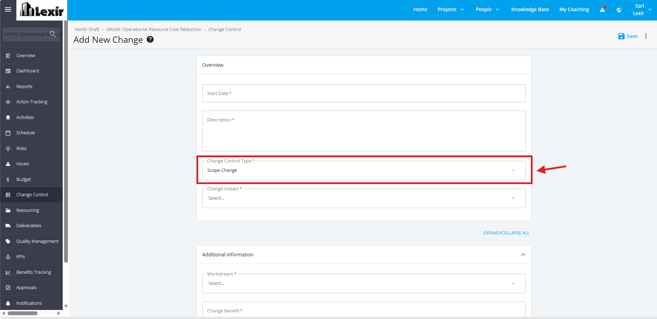This screenshot has height=319, width=657.
Task: Click the Change Benefit field
Action: (364, 309)
